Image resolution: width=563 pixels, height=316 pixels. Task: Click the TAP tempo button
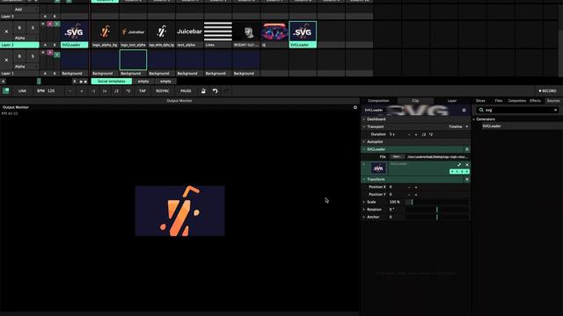(x=143, y=91)
